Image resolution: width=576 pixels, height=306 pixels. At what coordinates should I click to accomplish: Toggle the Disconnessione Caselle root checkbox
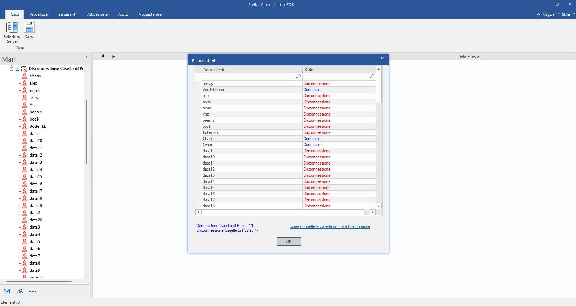[17, 69]
